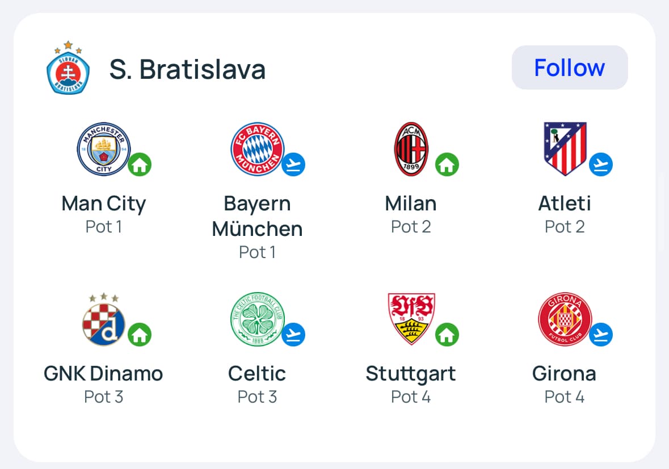The height and width of the screenshot is (469, 669).
Task: Click the Atlético Madrid crest
Action: coord(565,149)
